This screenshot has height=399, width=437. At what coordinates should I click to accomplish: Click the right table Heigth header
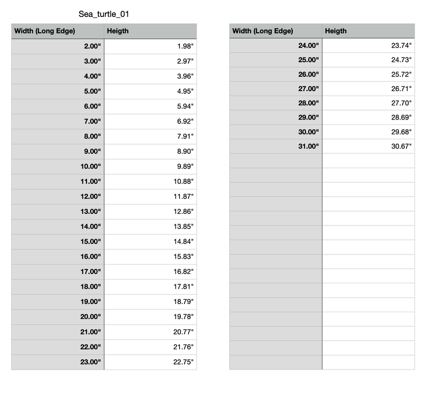click(368, 31)
